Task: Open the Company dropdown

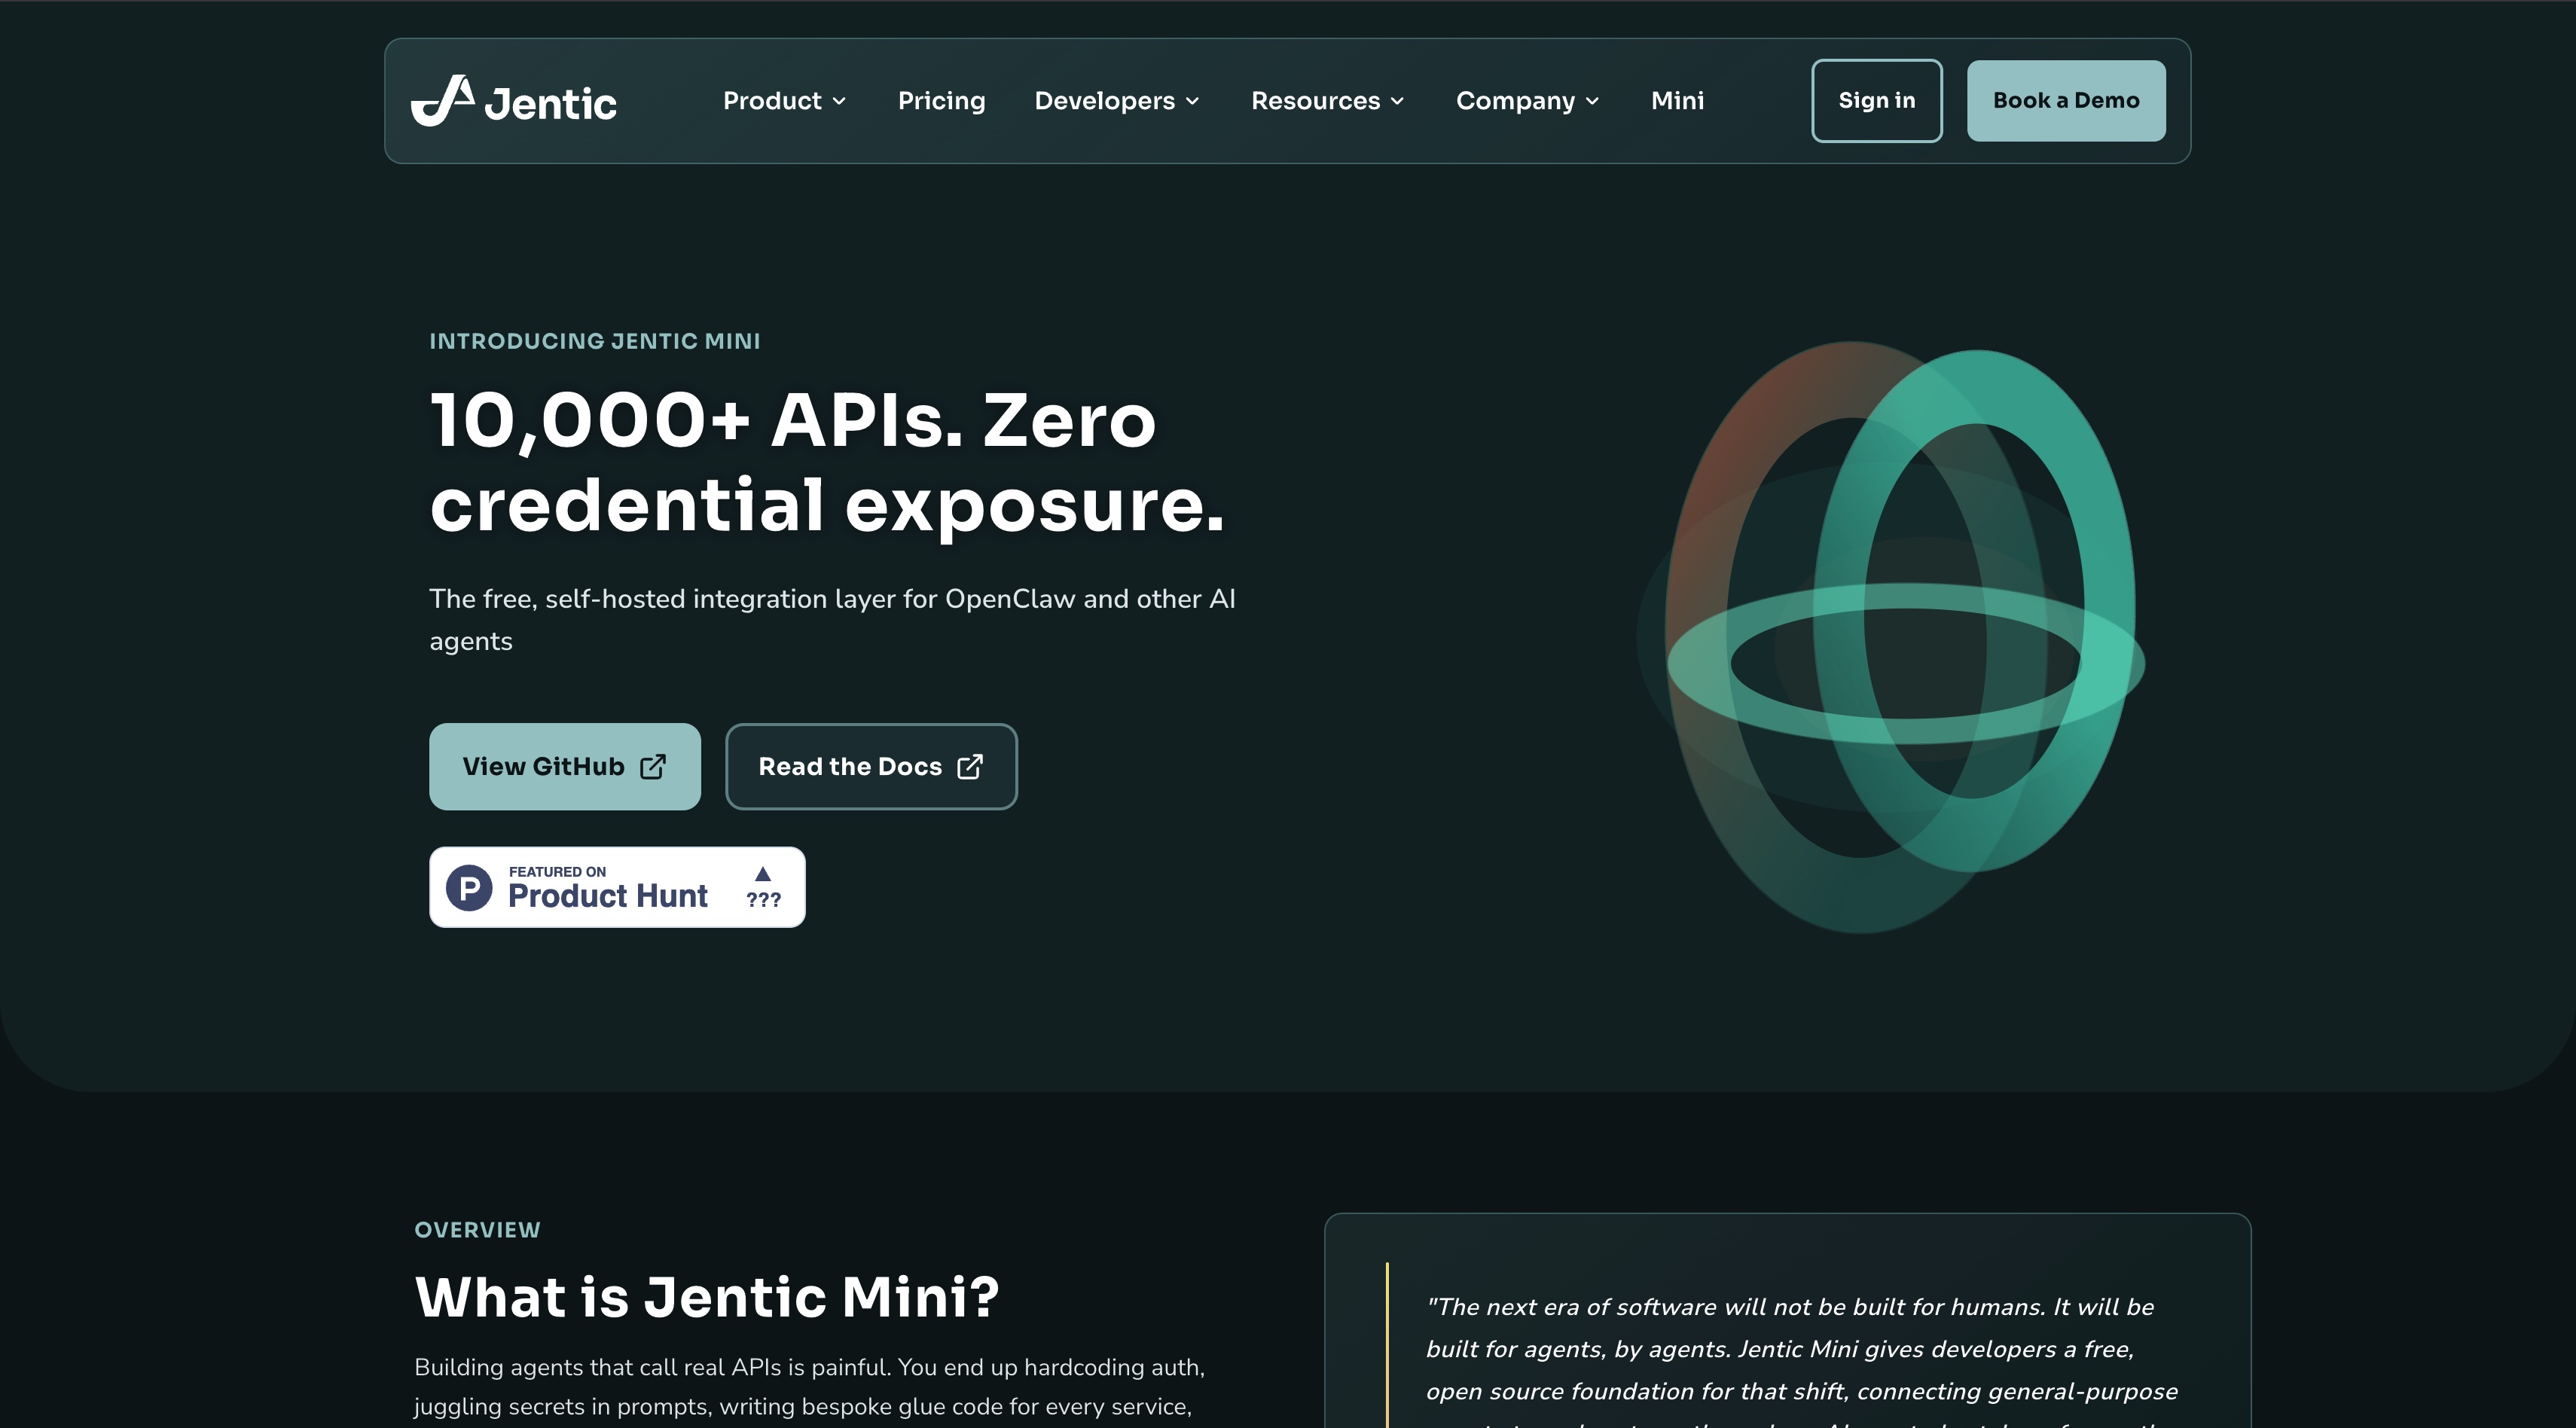Action: [x=1527, y=100]
